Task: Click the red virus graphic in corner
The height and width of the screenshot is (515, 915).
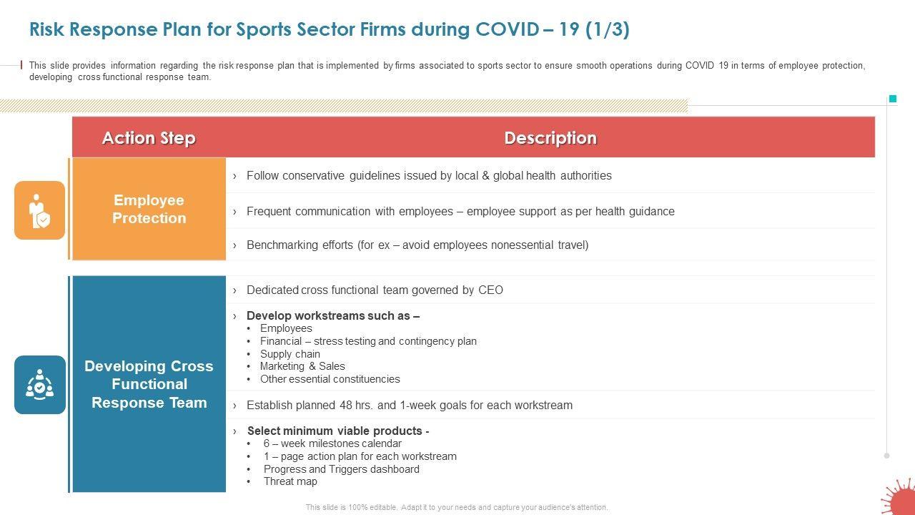Action: (899, 499)
